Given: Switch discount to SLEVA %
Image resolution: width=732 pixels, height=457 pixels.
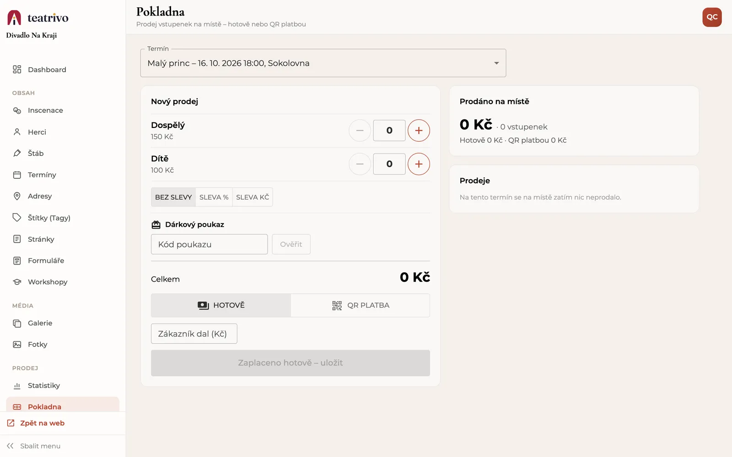Looking at the screenshot, I should tap(214, 197).
